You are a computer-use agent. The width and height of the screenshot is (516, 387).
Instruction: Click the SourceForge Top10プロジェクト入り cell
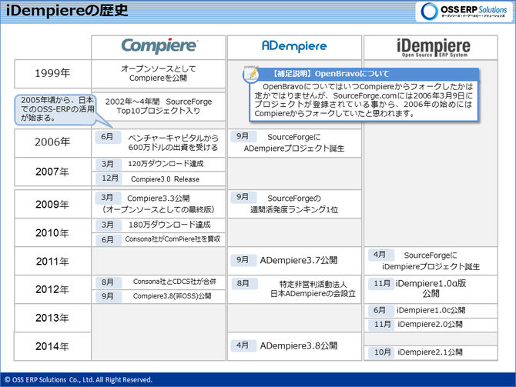pos(159,106)
